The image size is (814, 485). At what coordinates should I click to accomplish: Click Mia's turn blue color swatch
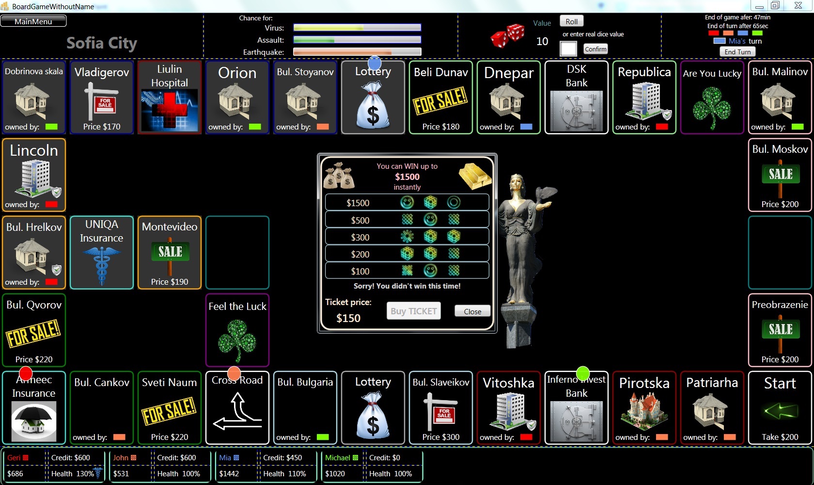click(719, 41)
